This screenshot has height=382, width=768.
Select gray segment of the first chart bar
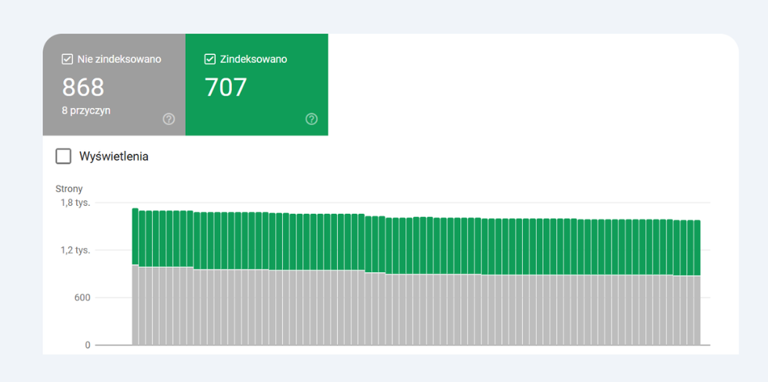click(136, 305)
